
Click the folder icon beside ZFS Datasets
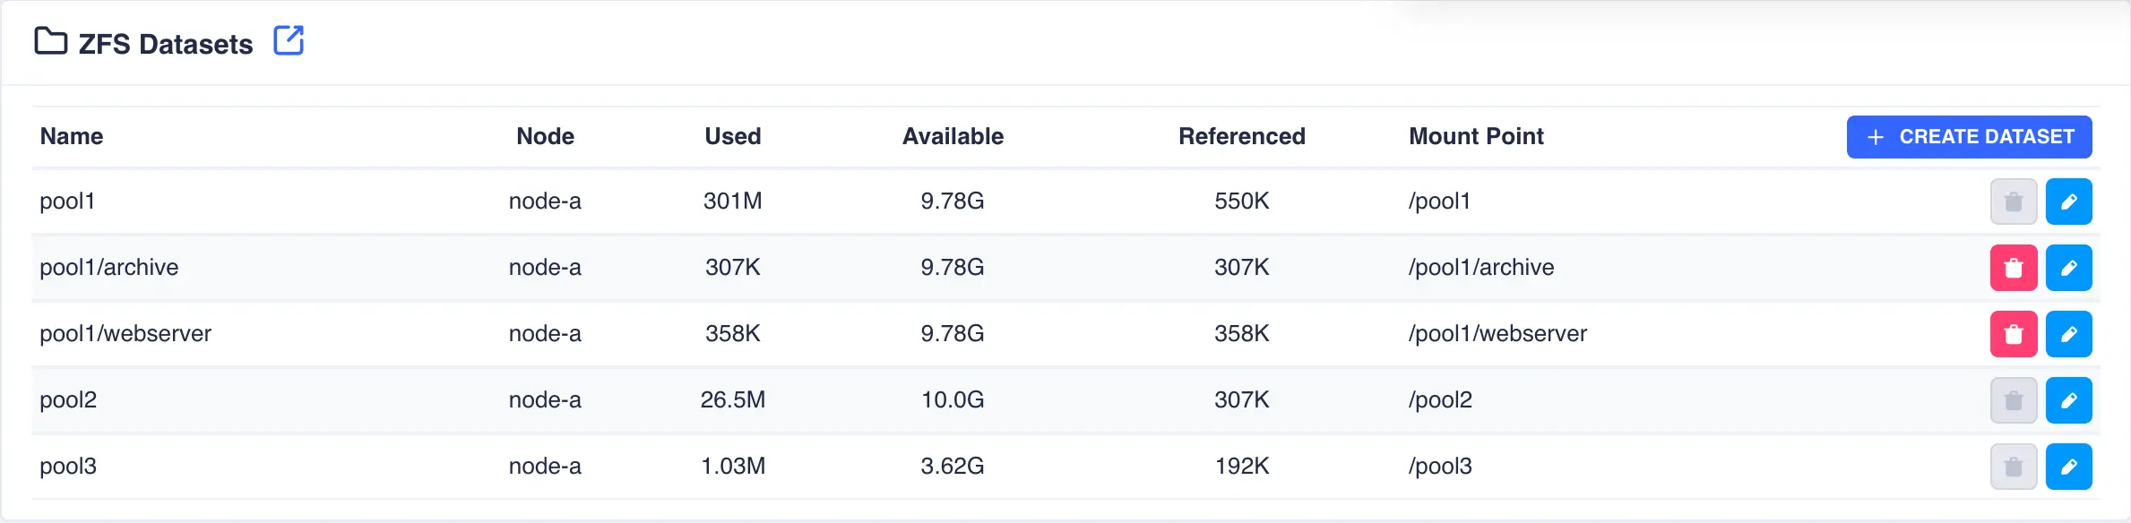(x=50, y=41)
